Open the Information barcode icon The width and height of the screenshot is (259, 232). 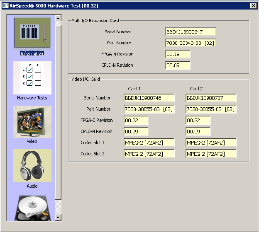tap(32, 33)
